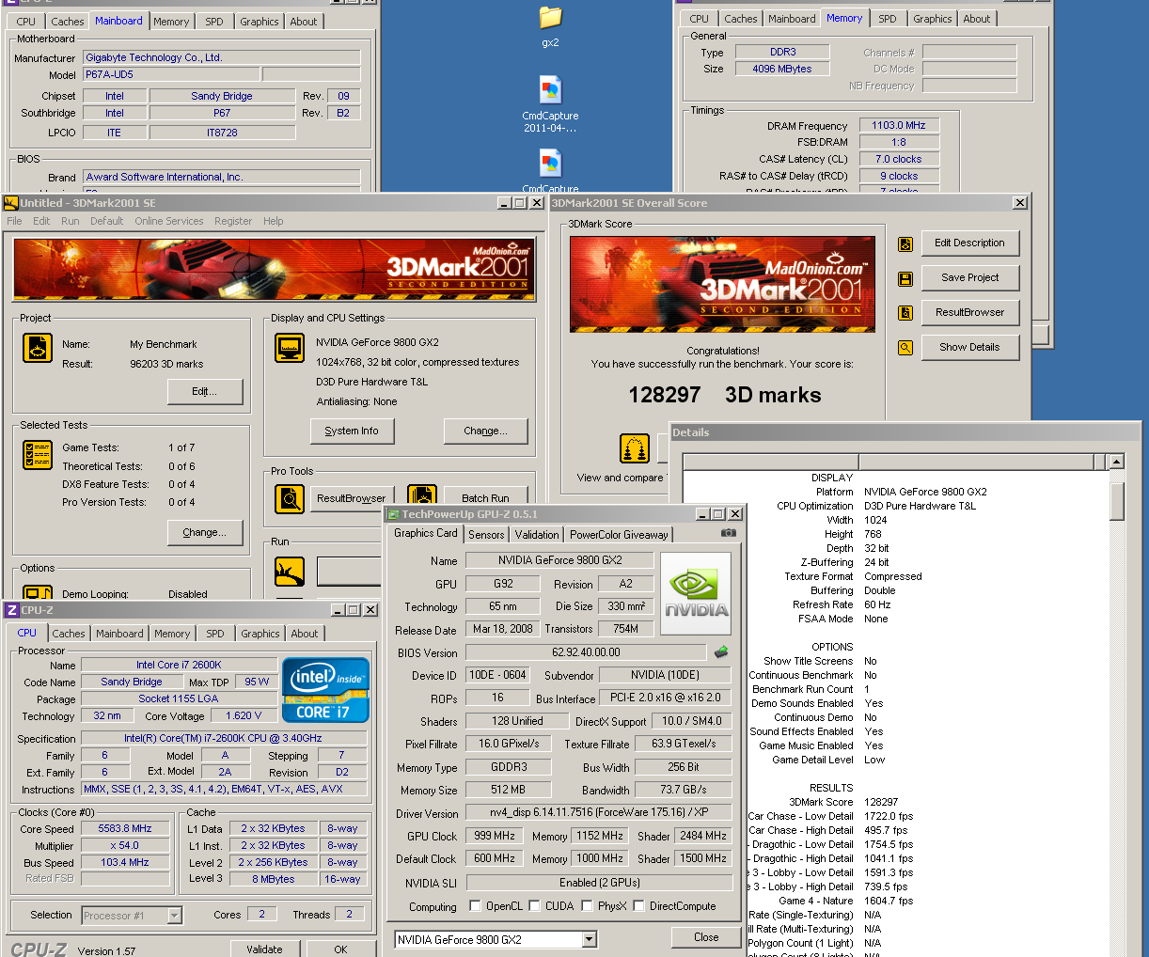Click the 3DMark2001 SE title bar icon
Screen dimensions: 1149x957
[x=10, y=202]
